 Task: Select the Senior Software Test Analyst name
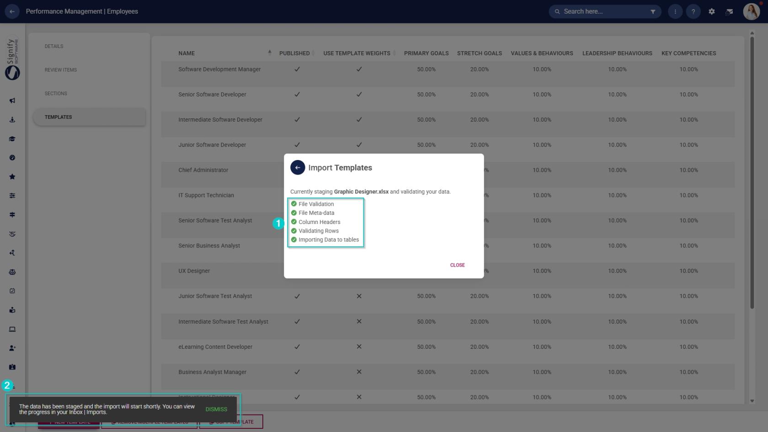pos(215,220)
